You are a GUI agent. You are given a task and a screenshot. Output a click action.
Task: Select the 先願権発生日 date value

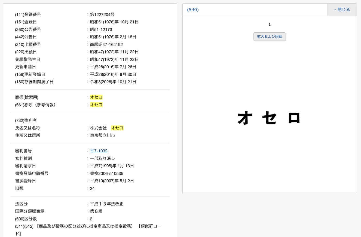pos(114,59)
